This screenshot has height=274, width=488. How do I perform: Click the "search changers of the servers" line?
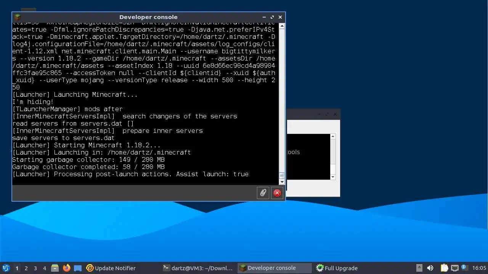(125, 116)
